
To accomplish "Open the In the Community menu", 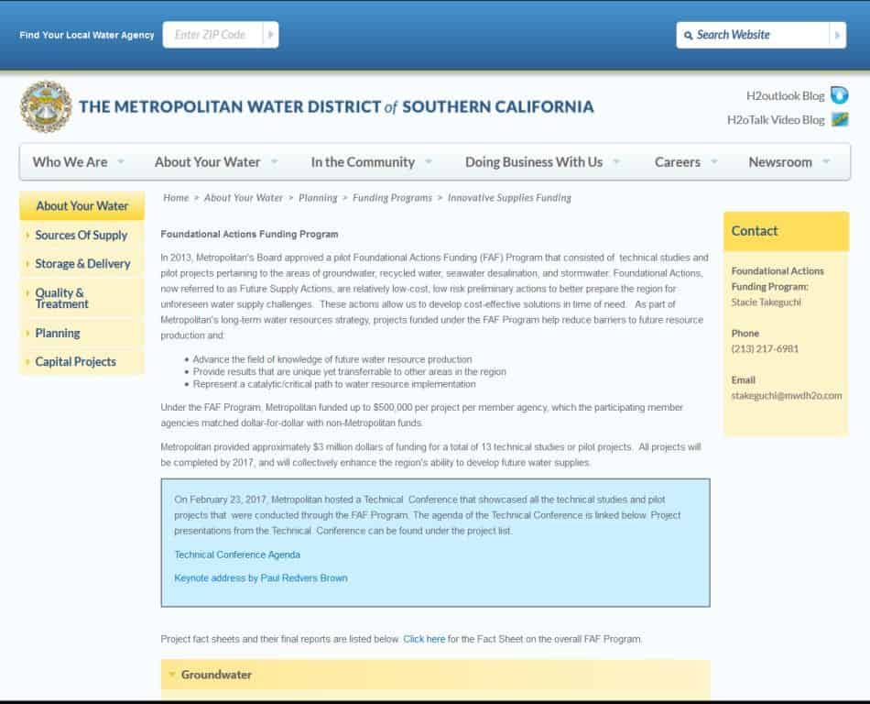I will [363, 162].
